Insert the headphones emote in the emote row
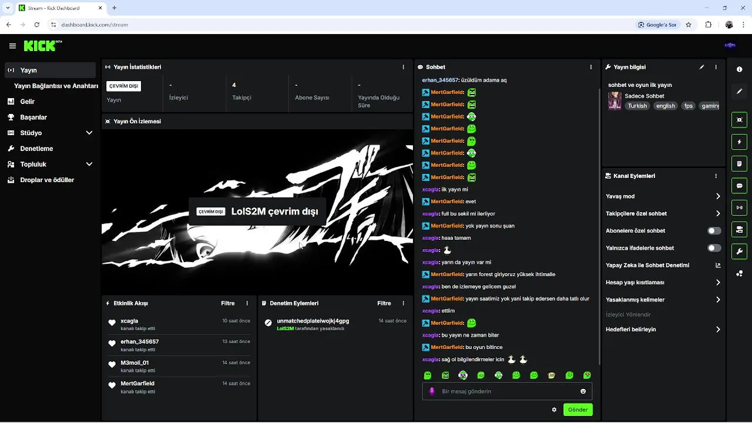Viewport: 752px width, 423px height. tap(463, 375)
